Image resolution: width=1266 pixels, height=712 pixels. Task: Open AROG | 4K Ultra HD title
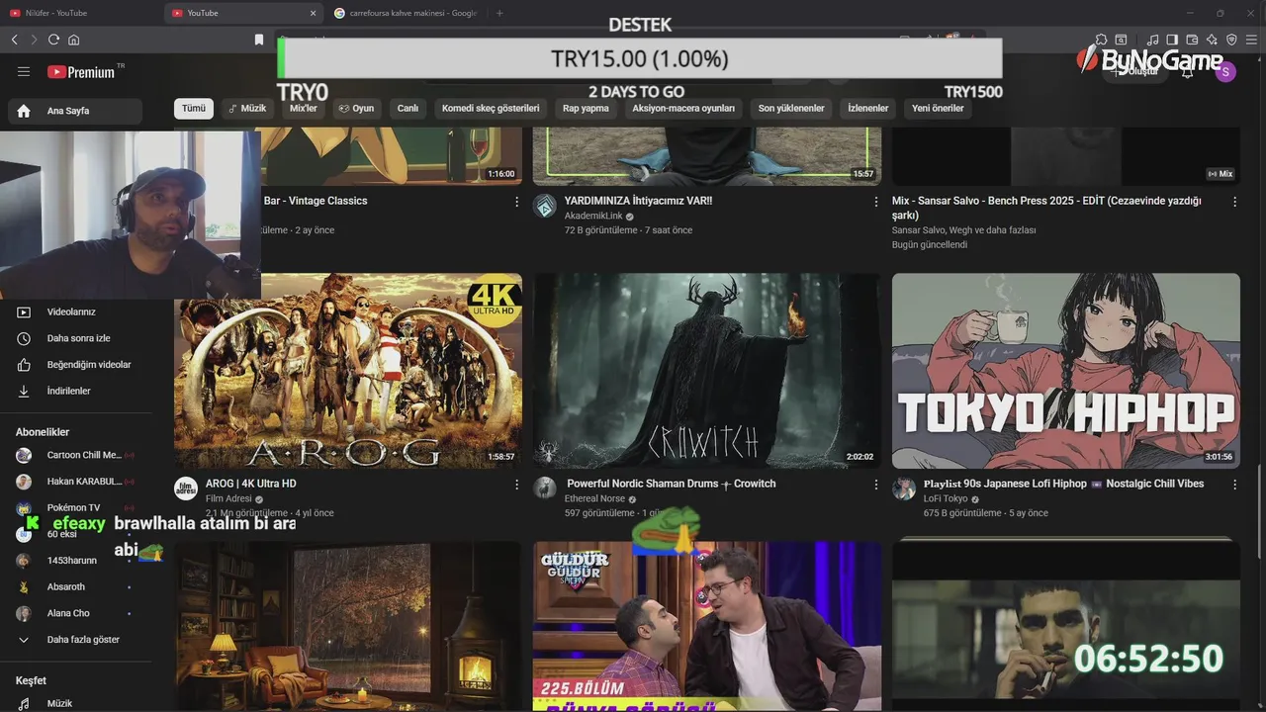coord(251,484)
